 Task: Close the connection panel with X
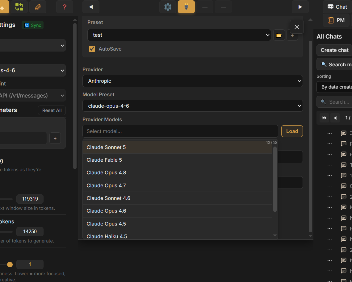[x=297, y=27]
